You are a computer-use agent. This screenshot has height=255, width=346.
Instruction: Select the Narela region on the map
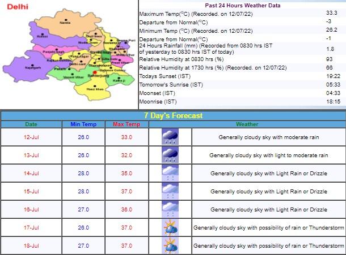coord(65,21)
